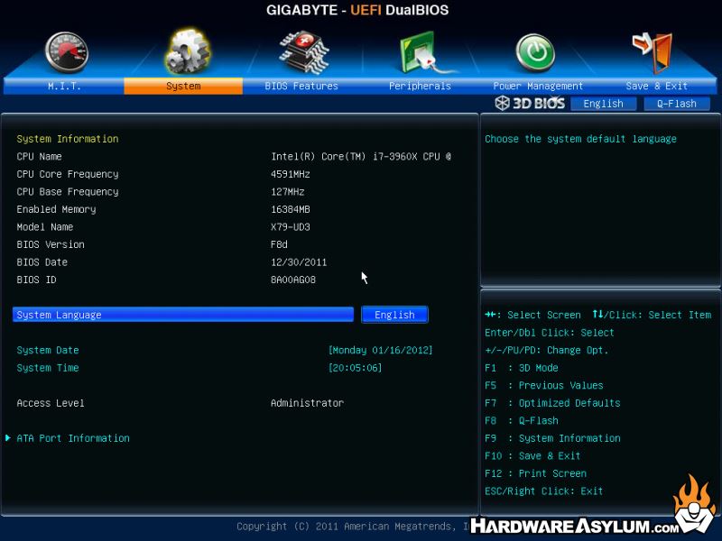This screenshot has height=541, width=722.
Task: Click the BIOS ID label
Action: [x=36, y=280]
